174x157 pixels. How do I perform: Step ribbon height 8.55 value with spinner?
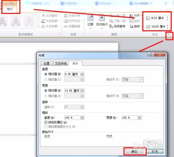(x=167, y=18)
